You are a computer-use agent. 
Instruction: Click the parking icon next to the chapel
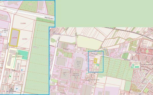17,89
